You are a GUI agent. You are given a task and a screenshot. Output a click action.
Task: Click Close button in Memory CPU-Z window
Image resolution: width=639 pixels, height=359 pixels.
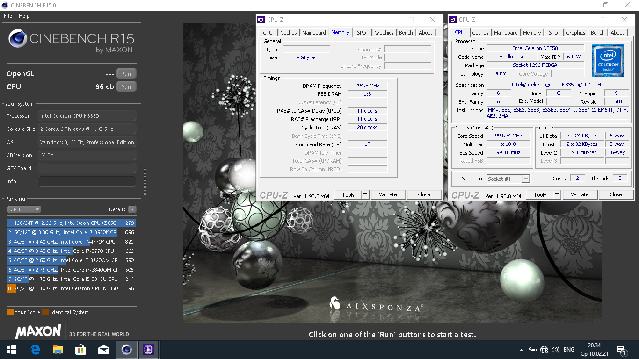[x=424, y=194]
